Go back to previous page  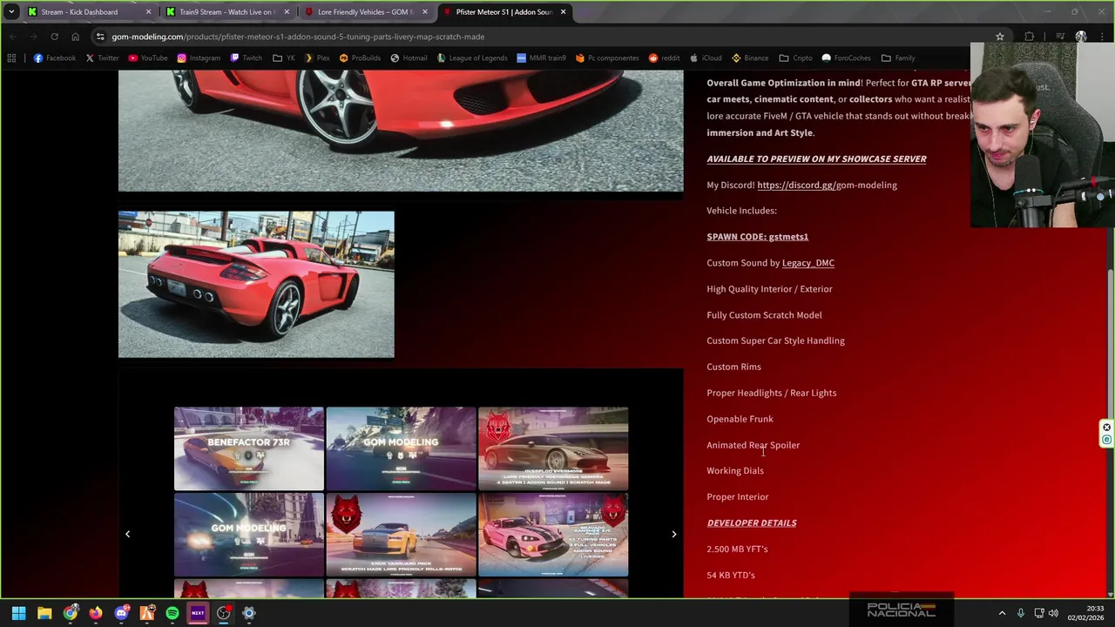(x=12, y=37)
